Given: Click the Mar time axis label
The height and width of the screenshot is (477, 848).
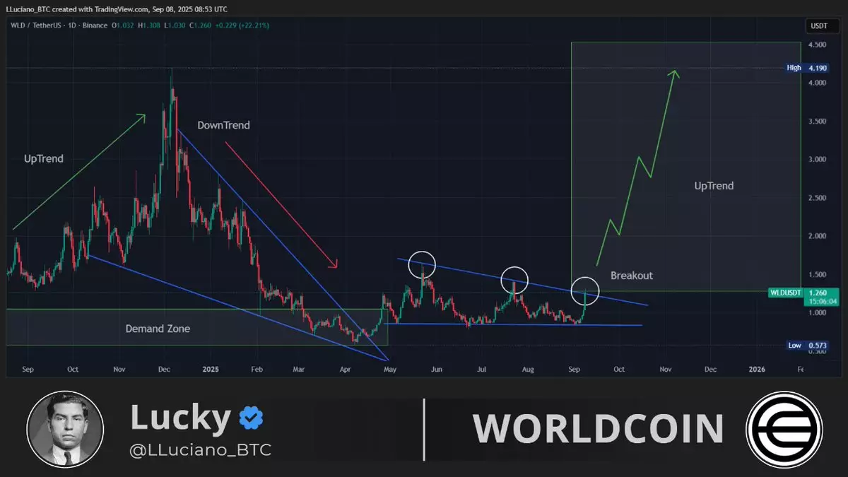Looking at the screenshot, I should 299,369.
